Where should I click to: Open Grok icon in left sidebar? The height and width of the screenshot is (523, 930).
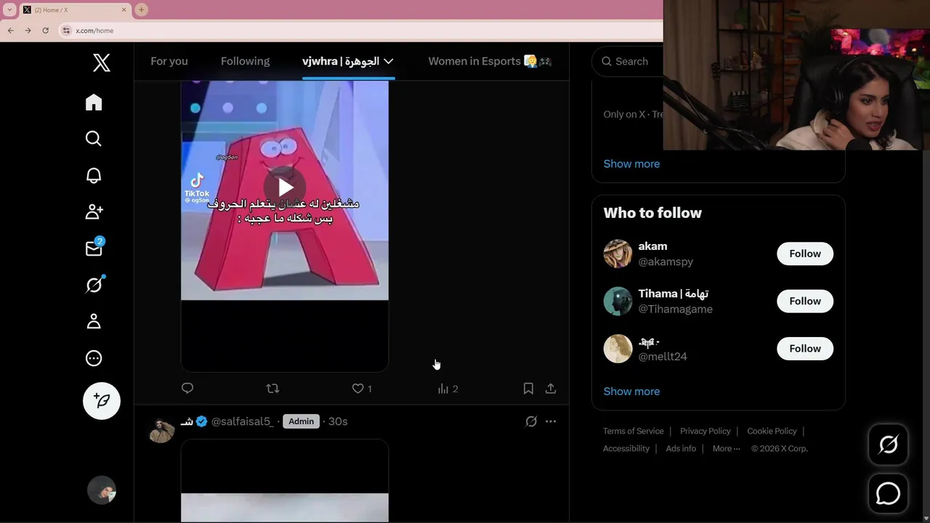pyautogui.click(x=94, y=285)
